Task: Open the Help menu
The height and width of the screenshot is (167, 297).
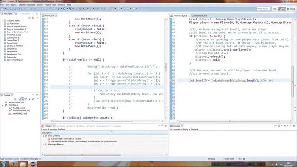Action: (x=69, y=5)
